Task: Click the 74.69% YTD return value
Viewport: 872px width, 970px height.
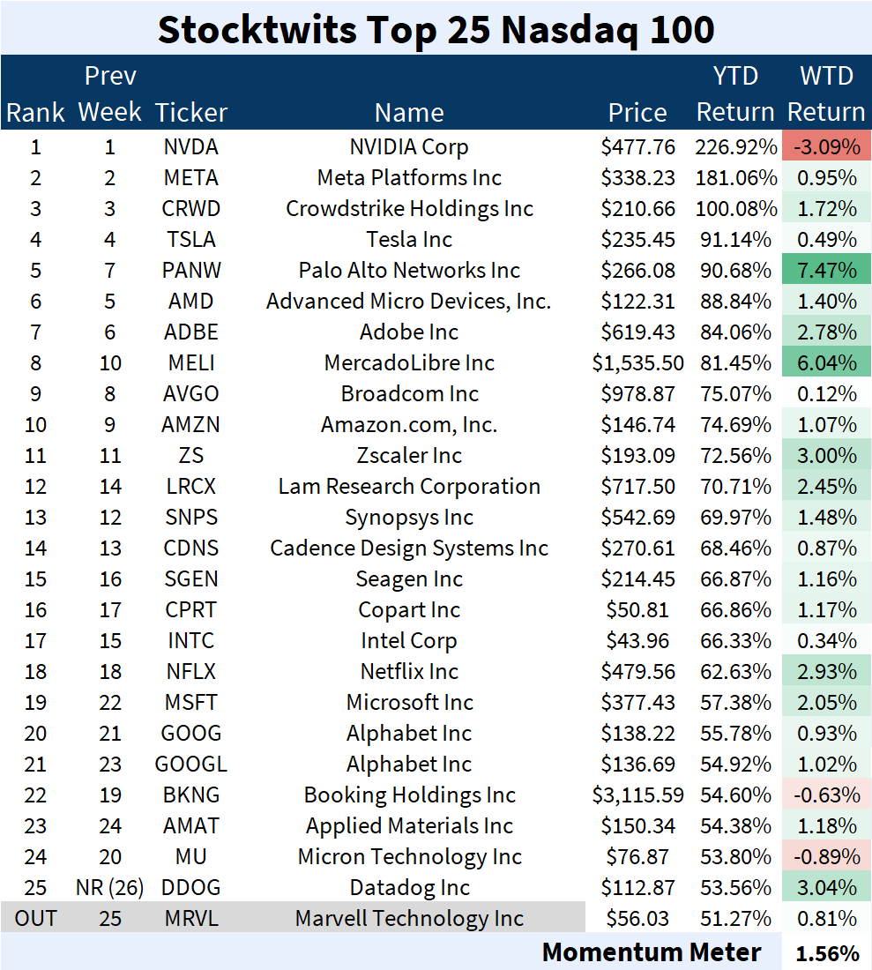Action: 736,425
